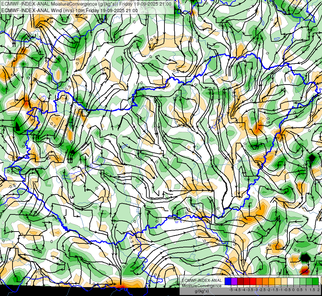Screen dimensions: 322x296
Task: Click the '-4.5' value on legend scale
Action: point(237,290)
